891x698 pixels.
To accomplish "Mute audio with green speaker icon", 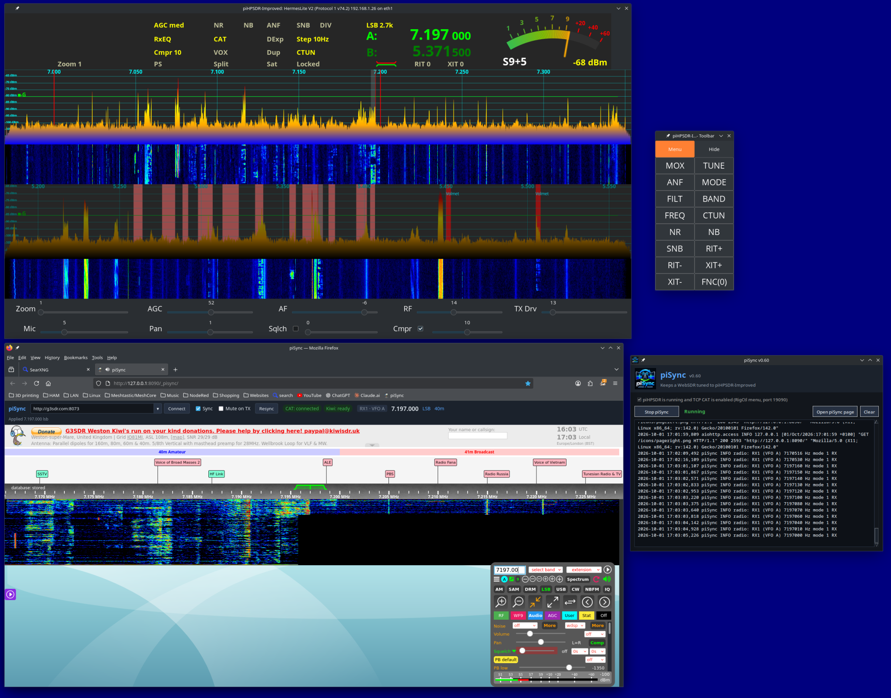I will (607, 579).
